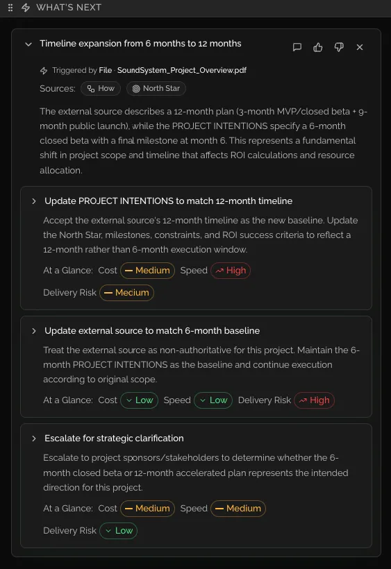
Task: Select the Timeline expansion card title
Action: tap(140, 44)
